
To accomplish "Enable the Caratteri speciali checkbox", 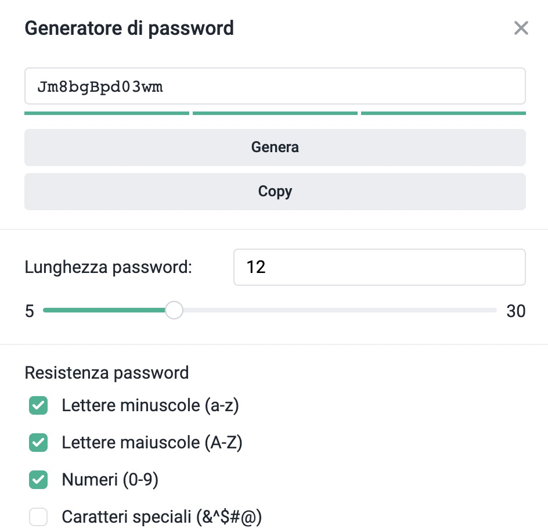I will point(38,517).
